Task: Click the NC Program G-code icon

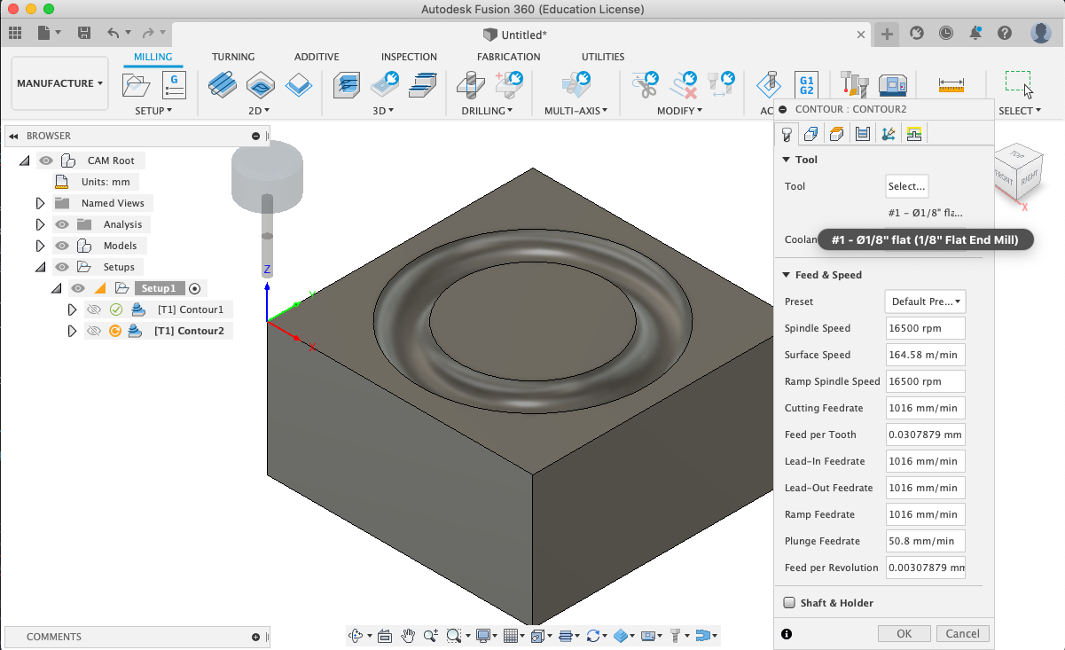Action: [x=174, y=85]
